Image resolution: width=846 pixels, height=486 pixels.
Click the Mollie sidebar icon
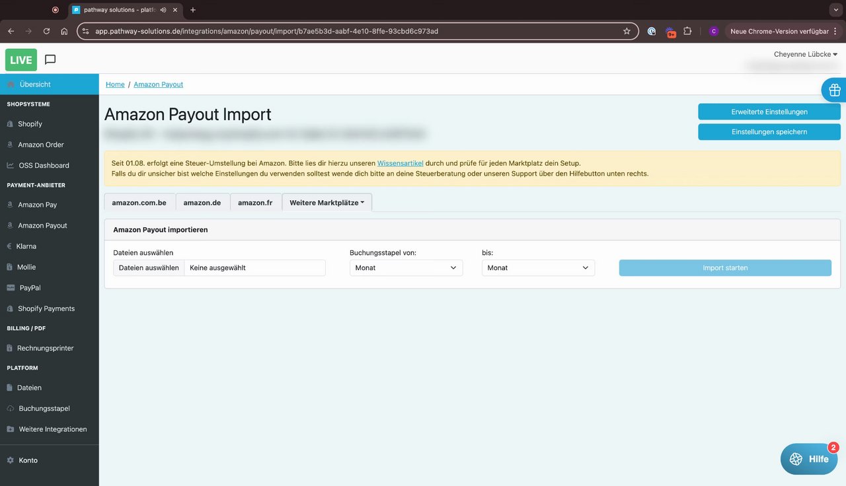(x=10, y=267)
